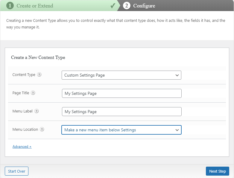The image size is (234, 178).
Task: Click the Content Type dropdown chevron arrow
Action: pos(177,75)
